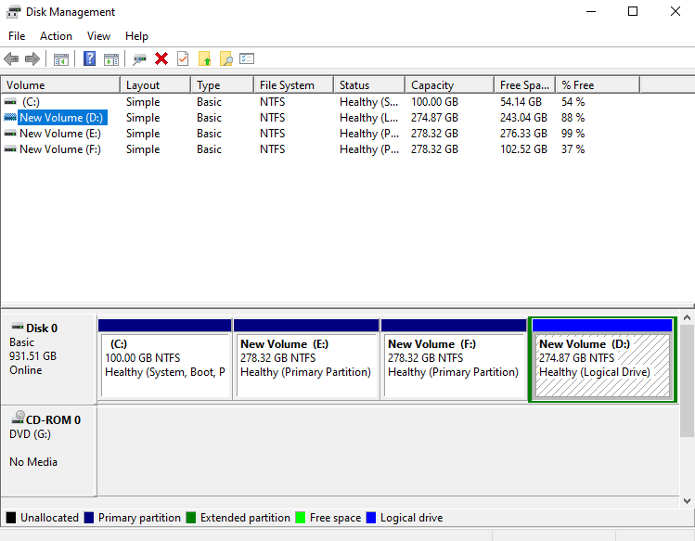The width and height of the screenshot is (695, 541).
Task: Click the red X Delete icon
Action: tap(161, 58)
